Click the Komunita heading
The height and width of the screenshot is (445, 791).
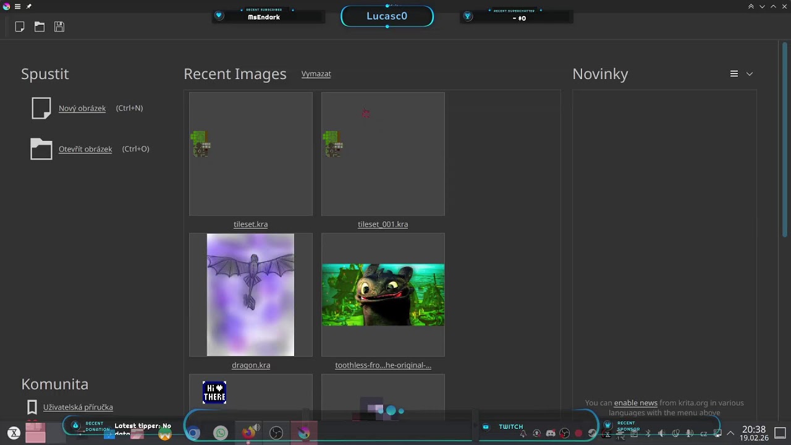coord(55,384)
